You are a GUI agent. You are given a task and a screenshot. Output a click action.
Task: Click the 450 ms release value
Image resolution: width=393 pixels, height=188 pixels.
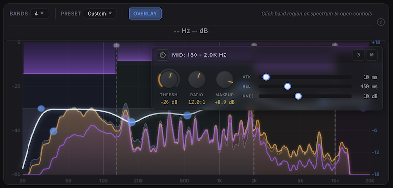(x=368, y=86)
